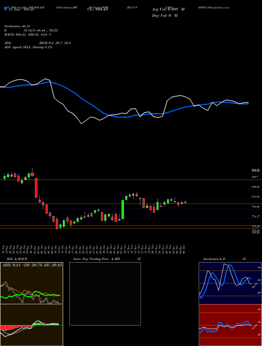Click the large red breakdown candlestick

pos(36,188)
